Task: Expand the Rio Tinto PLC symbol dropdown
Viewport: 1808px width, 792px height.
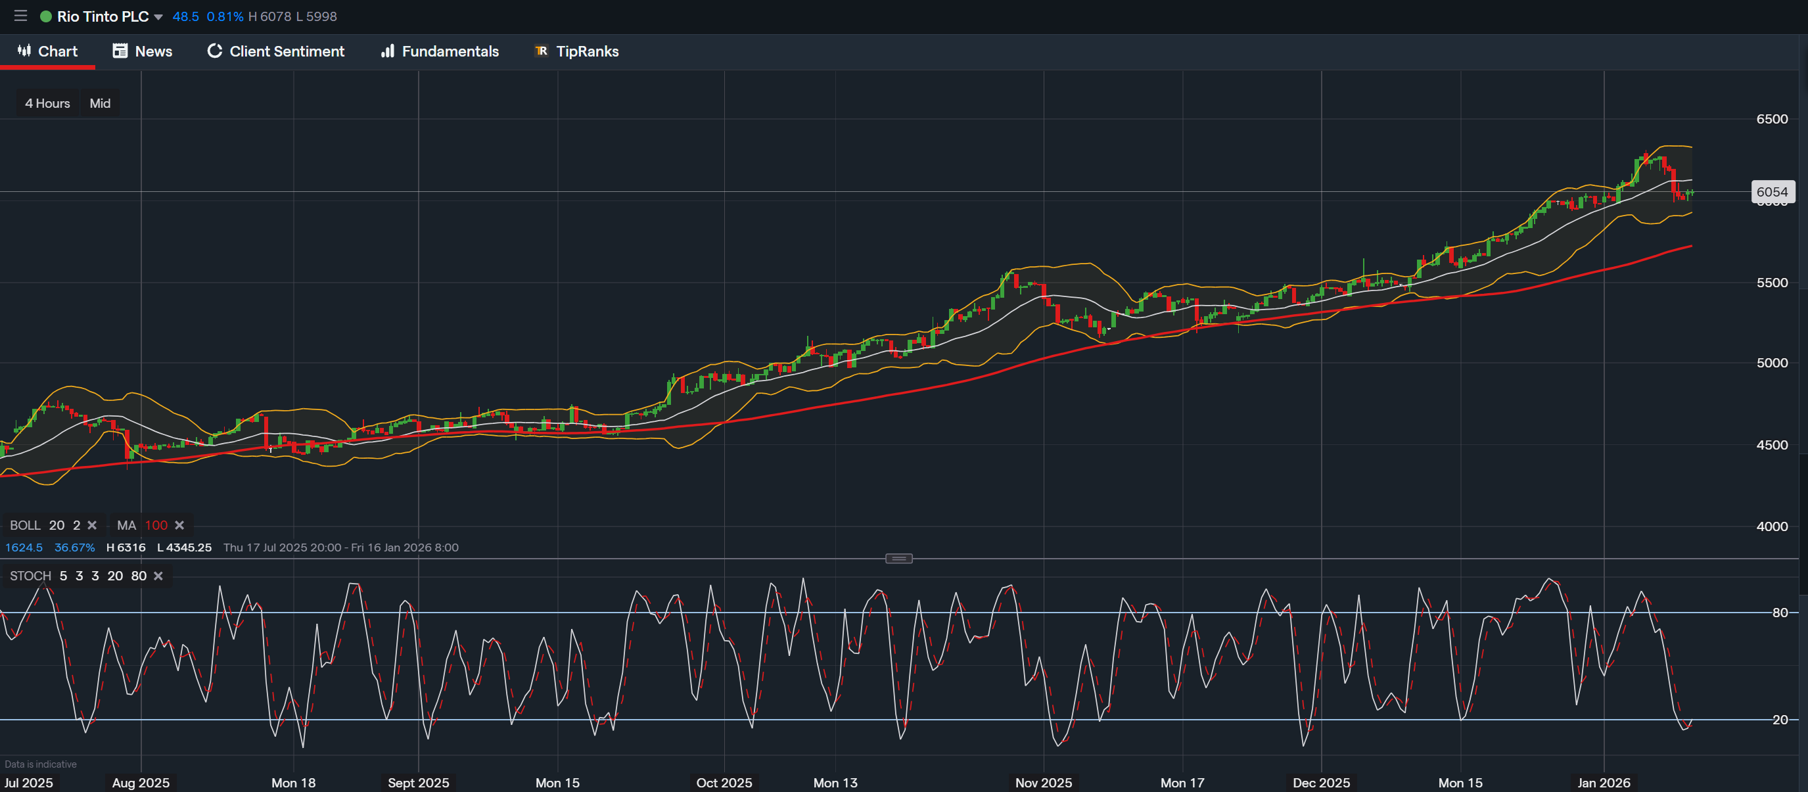Action: point(158,16)
